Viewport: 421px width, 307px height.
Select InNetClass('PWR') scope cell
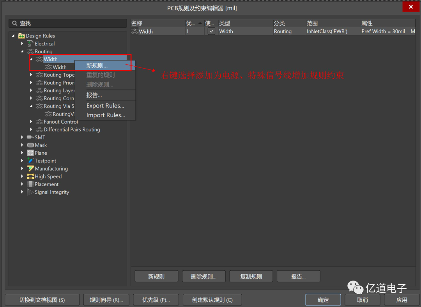tap(333, 32)
